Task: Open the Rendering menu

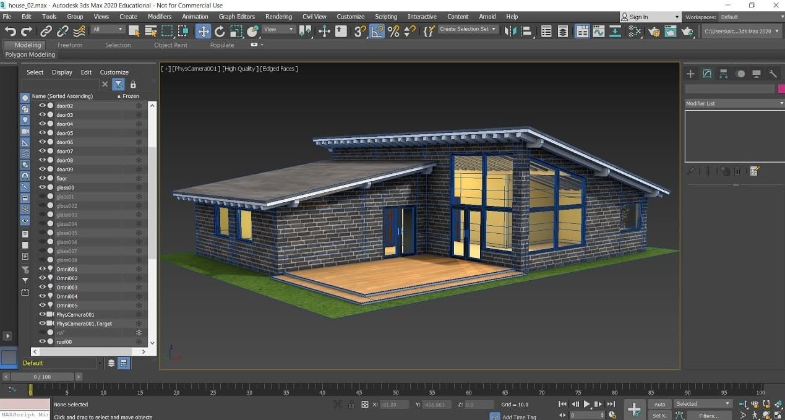Action: point(278,17)
